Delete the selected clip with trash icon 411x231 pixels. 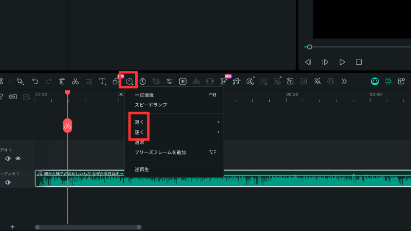(62, 82)
